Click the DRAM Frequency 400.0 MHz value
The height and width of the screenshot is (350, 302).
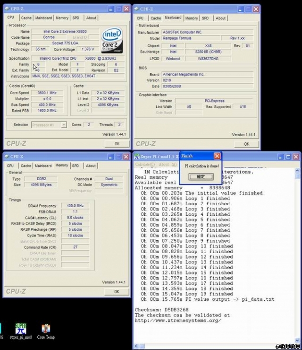(x=75, y=206)
